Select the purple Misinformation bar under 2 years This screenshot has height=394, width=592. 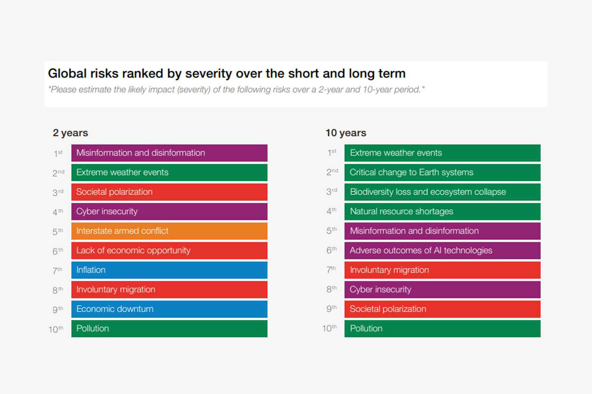click(169, 153)
